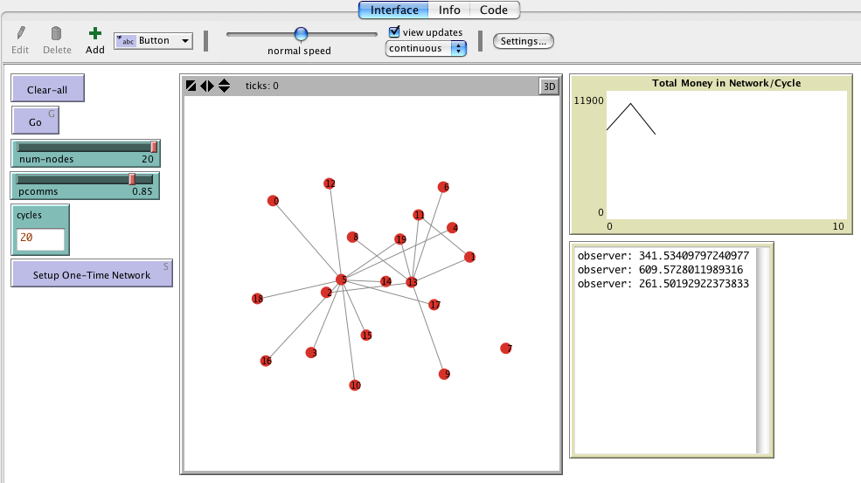861x483 pixels.
Task: Click the Edit pencil icon
Action: pos(22,34)
